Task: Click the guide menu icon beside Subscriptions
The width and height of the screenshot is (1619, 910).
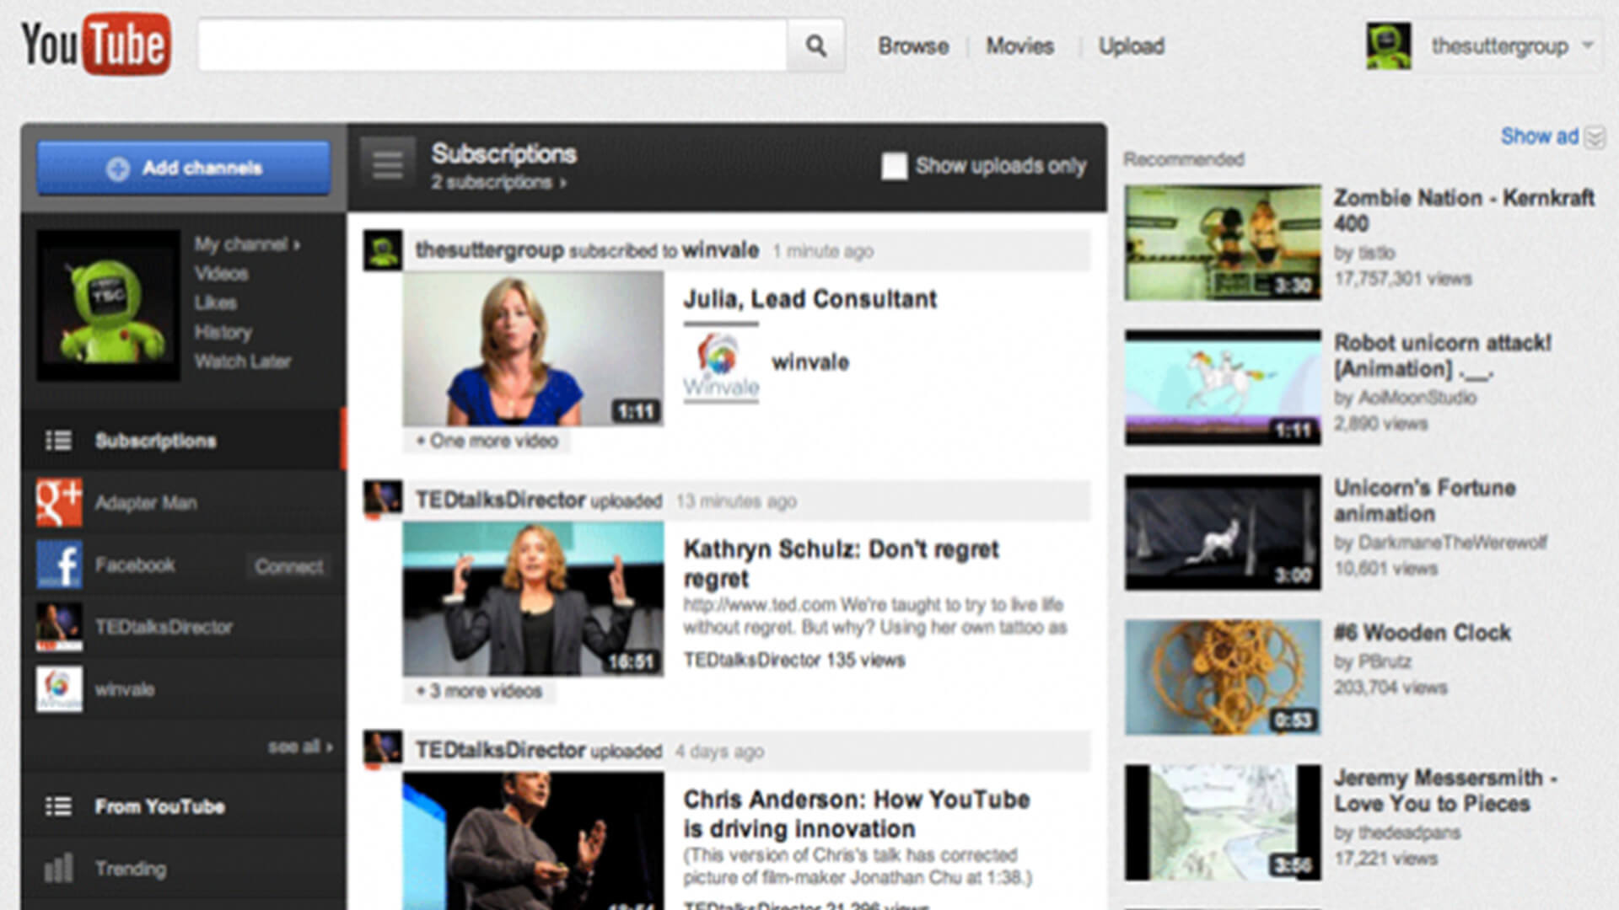Action: [x=388, y=165]
